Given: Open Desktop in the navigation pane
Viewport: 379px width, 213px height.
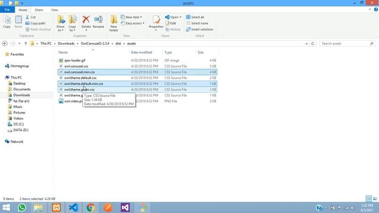Looking at the screenshot, I should click(x=19, y=83).
